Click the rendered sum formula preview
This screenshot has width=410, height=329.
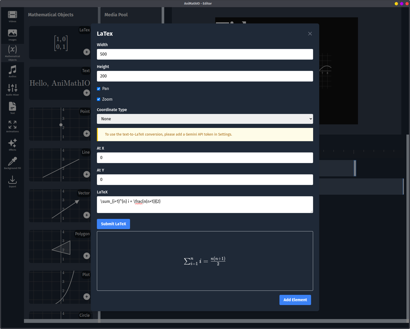(205, 261)
